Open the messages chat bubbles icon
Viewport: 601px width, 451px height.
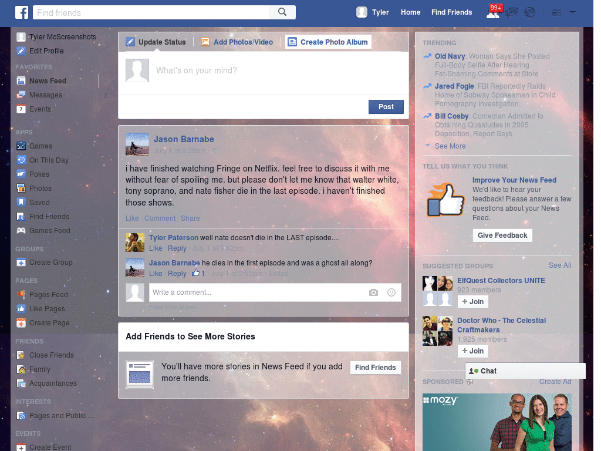tap(511, 13)
